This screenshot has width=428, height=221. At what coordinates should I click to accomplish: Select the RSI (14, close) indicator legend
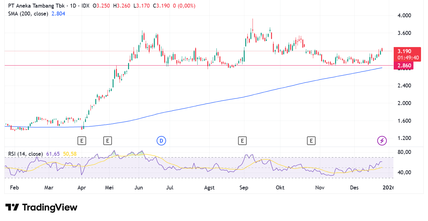(25, 154)
